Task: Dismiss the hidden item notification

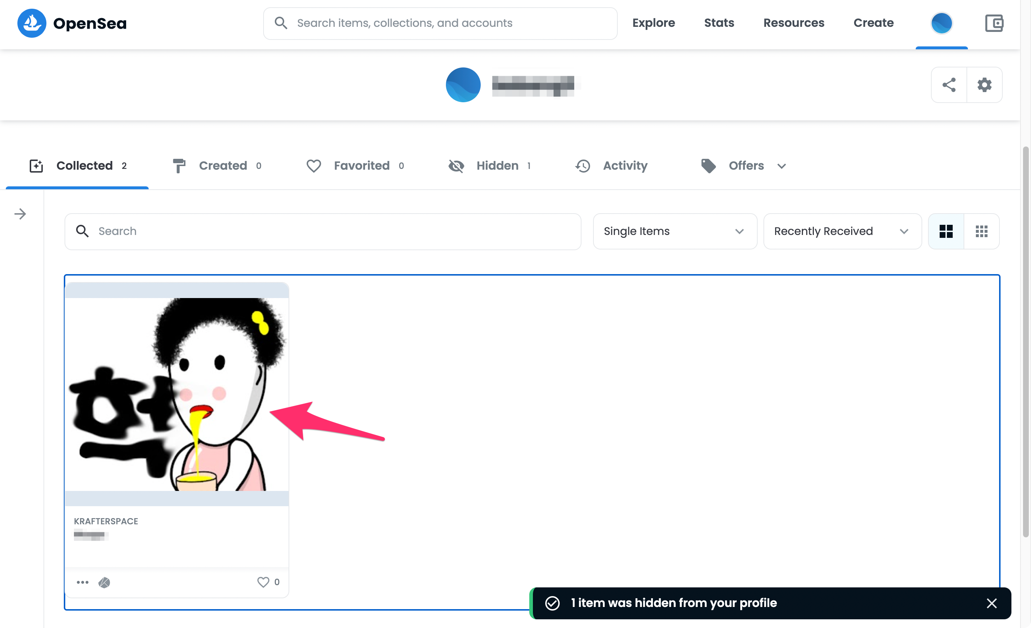Action: click(991, 603)
